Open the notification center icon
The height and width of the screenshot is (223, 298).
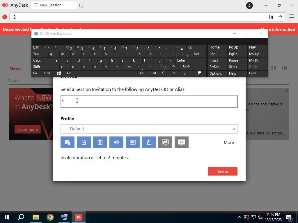289,217
